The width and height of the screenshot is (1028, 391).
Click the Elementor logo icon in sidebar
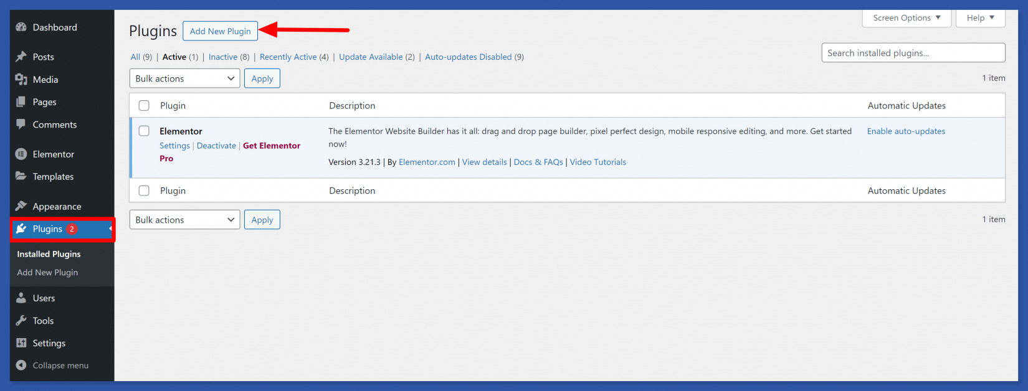tap(21, 154)
